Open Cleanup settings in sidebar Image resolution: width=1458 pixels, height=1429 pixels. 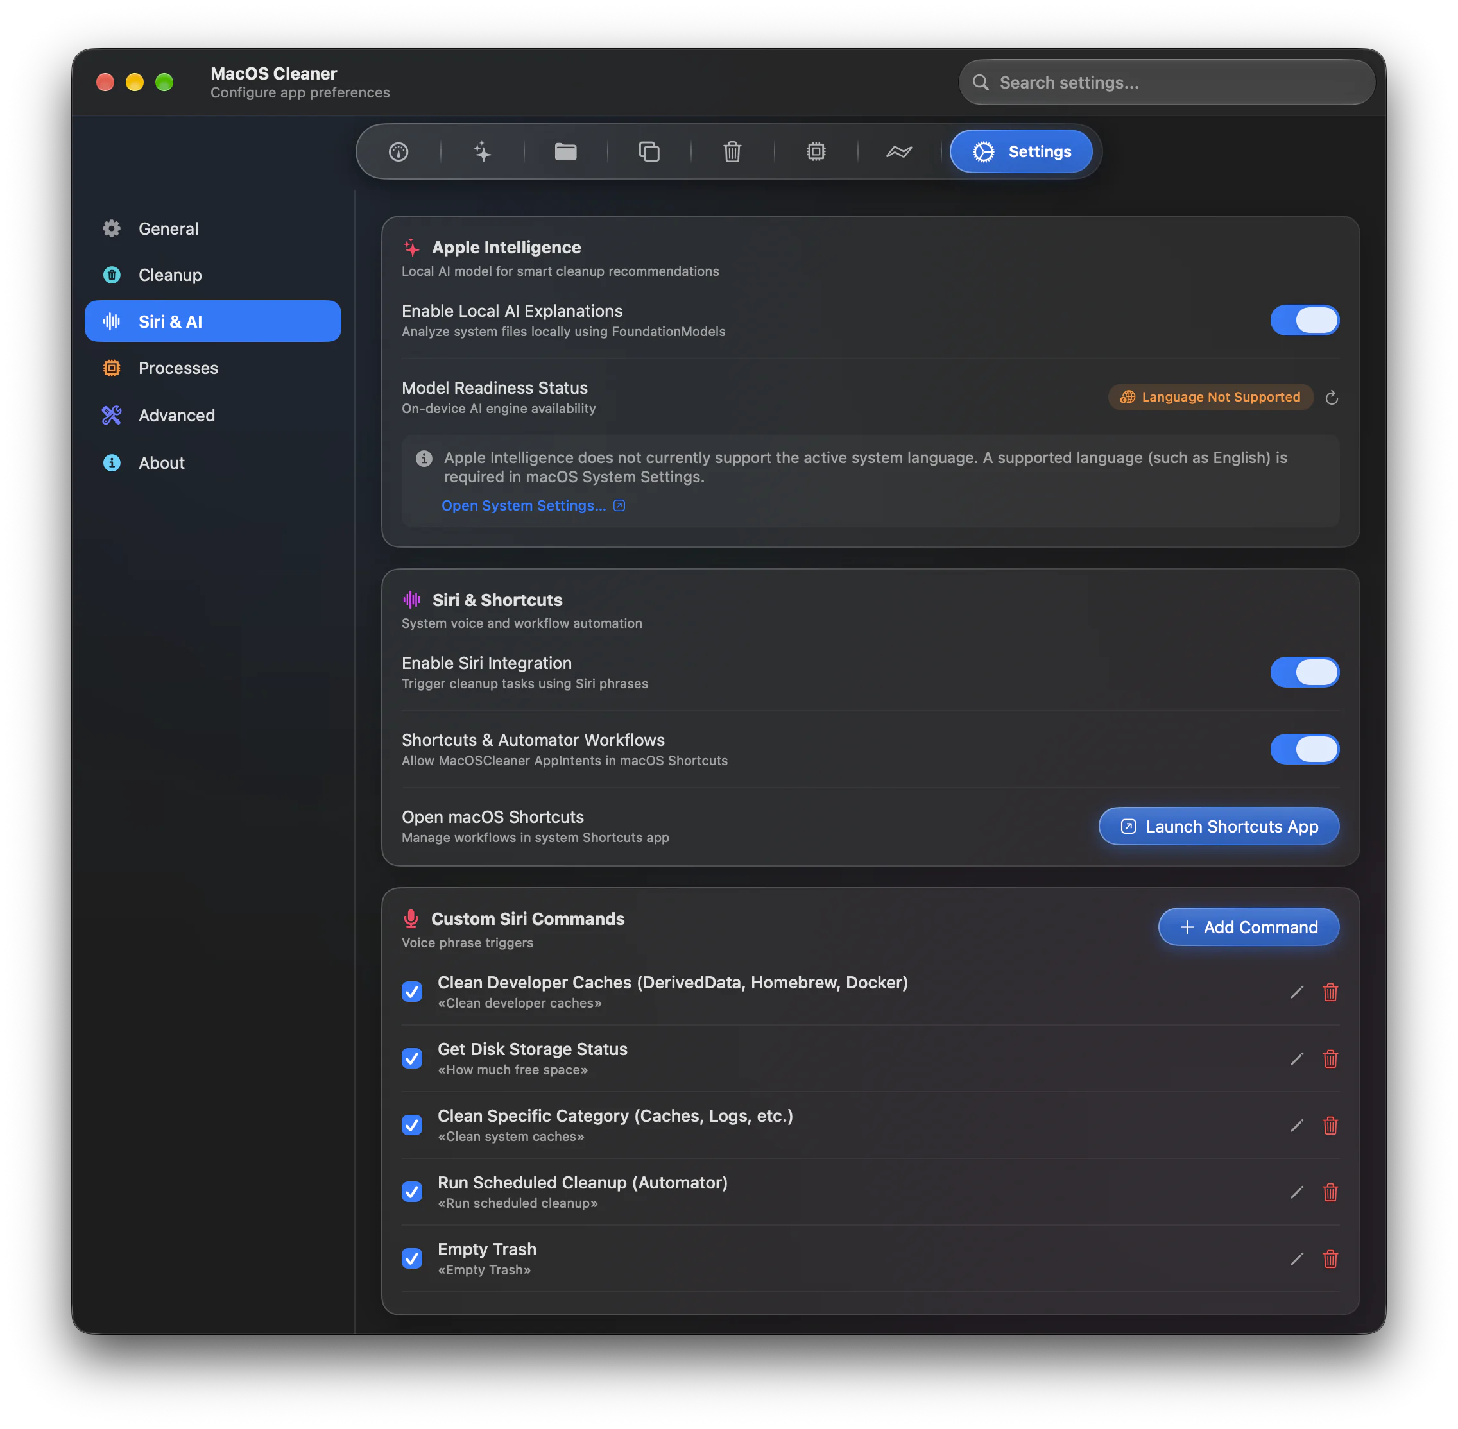(x=212, y=275)
